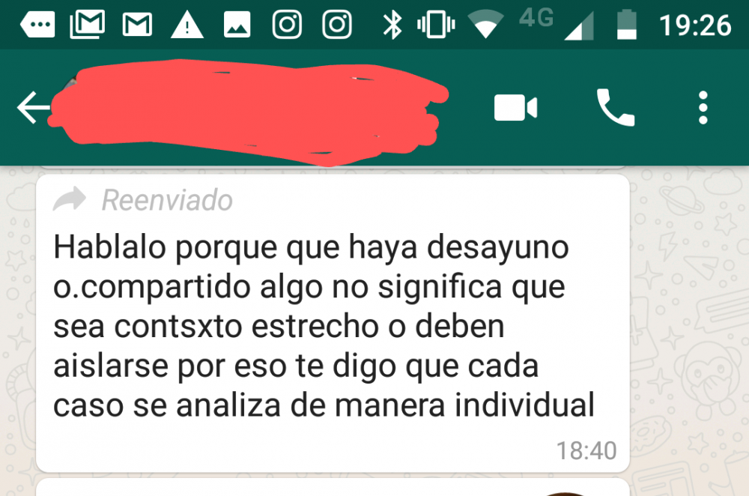This screenshot has height=496, width=749.
Task: Open the stacked Gmail notification icon
Action: (88, 24)
